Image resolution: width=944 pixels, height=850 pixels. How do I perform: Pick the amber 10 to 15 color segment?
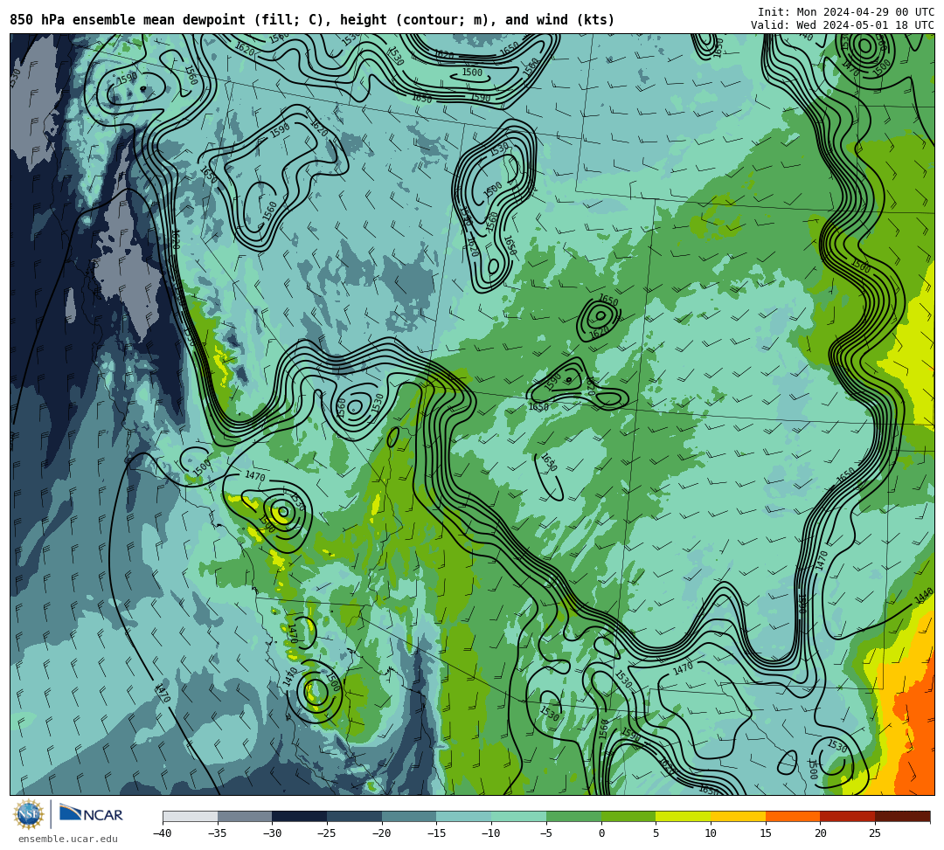[x=738, y=816]
